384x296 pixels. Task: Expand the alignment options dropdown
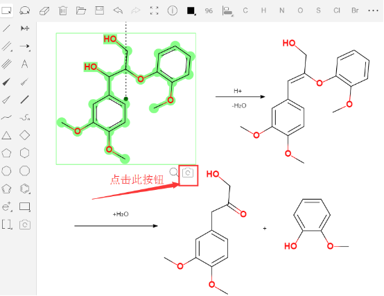pos(228,11)
